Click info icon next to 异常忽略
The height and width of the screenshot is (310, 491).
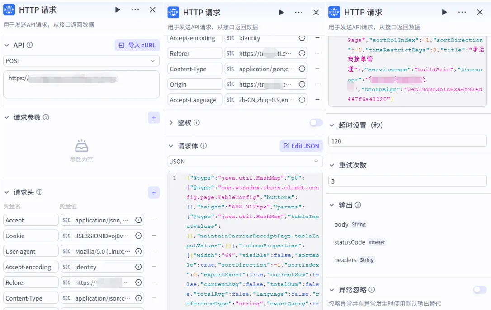tap(372, 290)
